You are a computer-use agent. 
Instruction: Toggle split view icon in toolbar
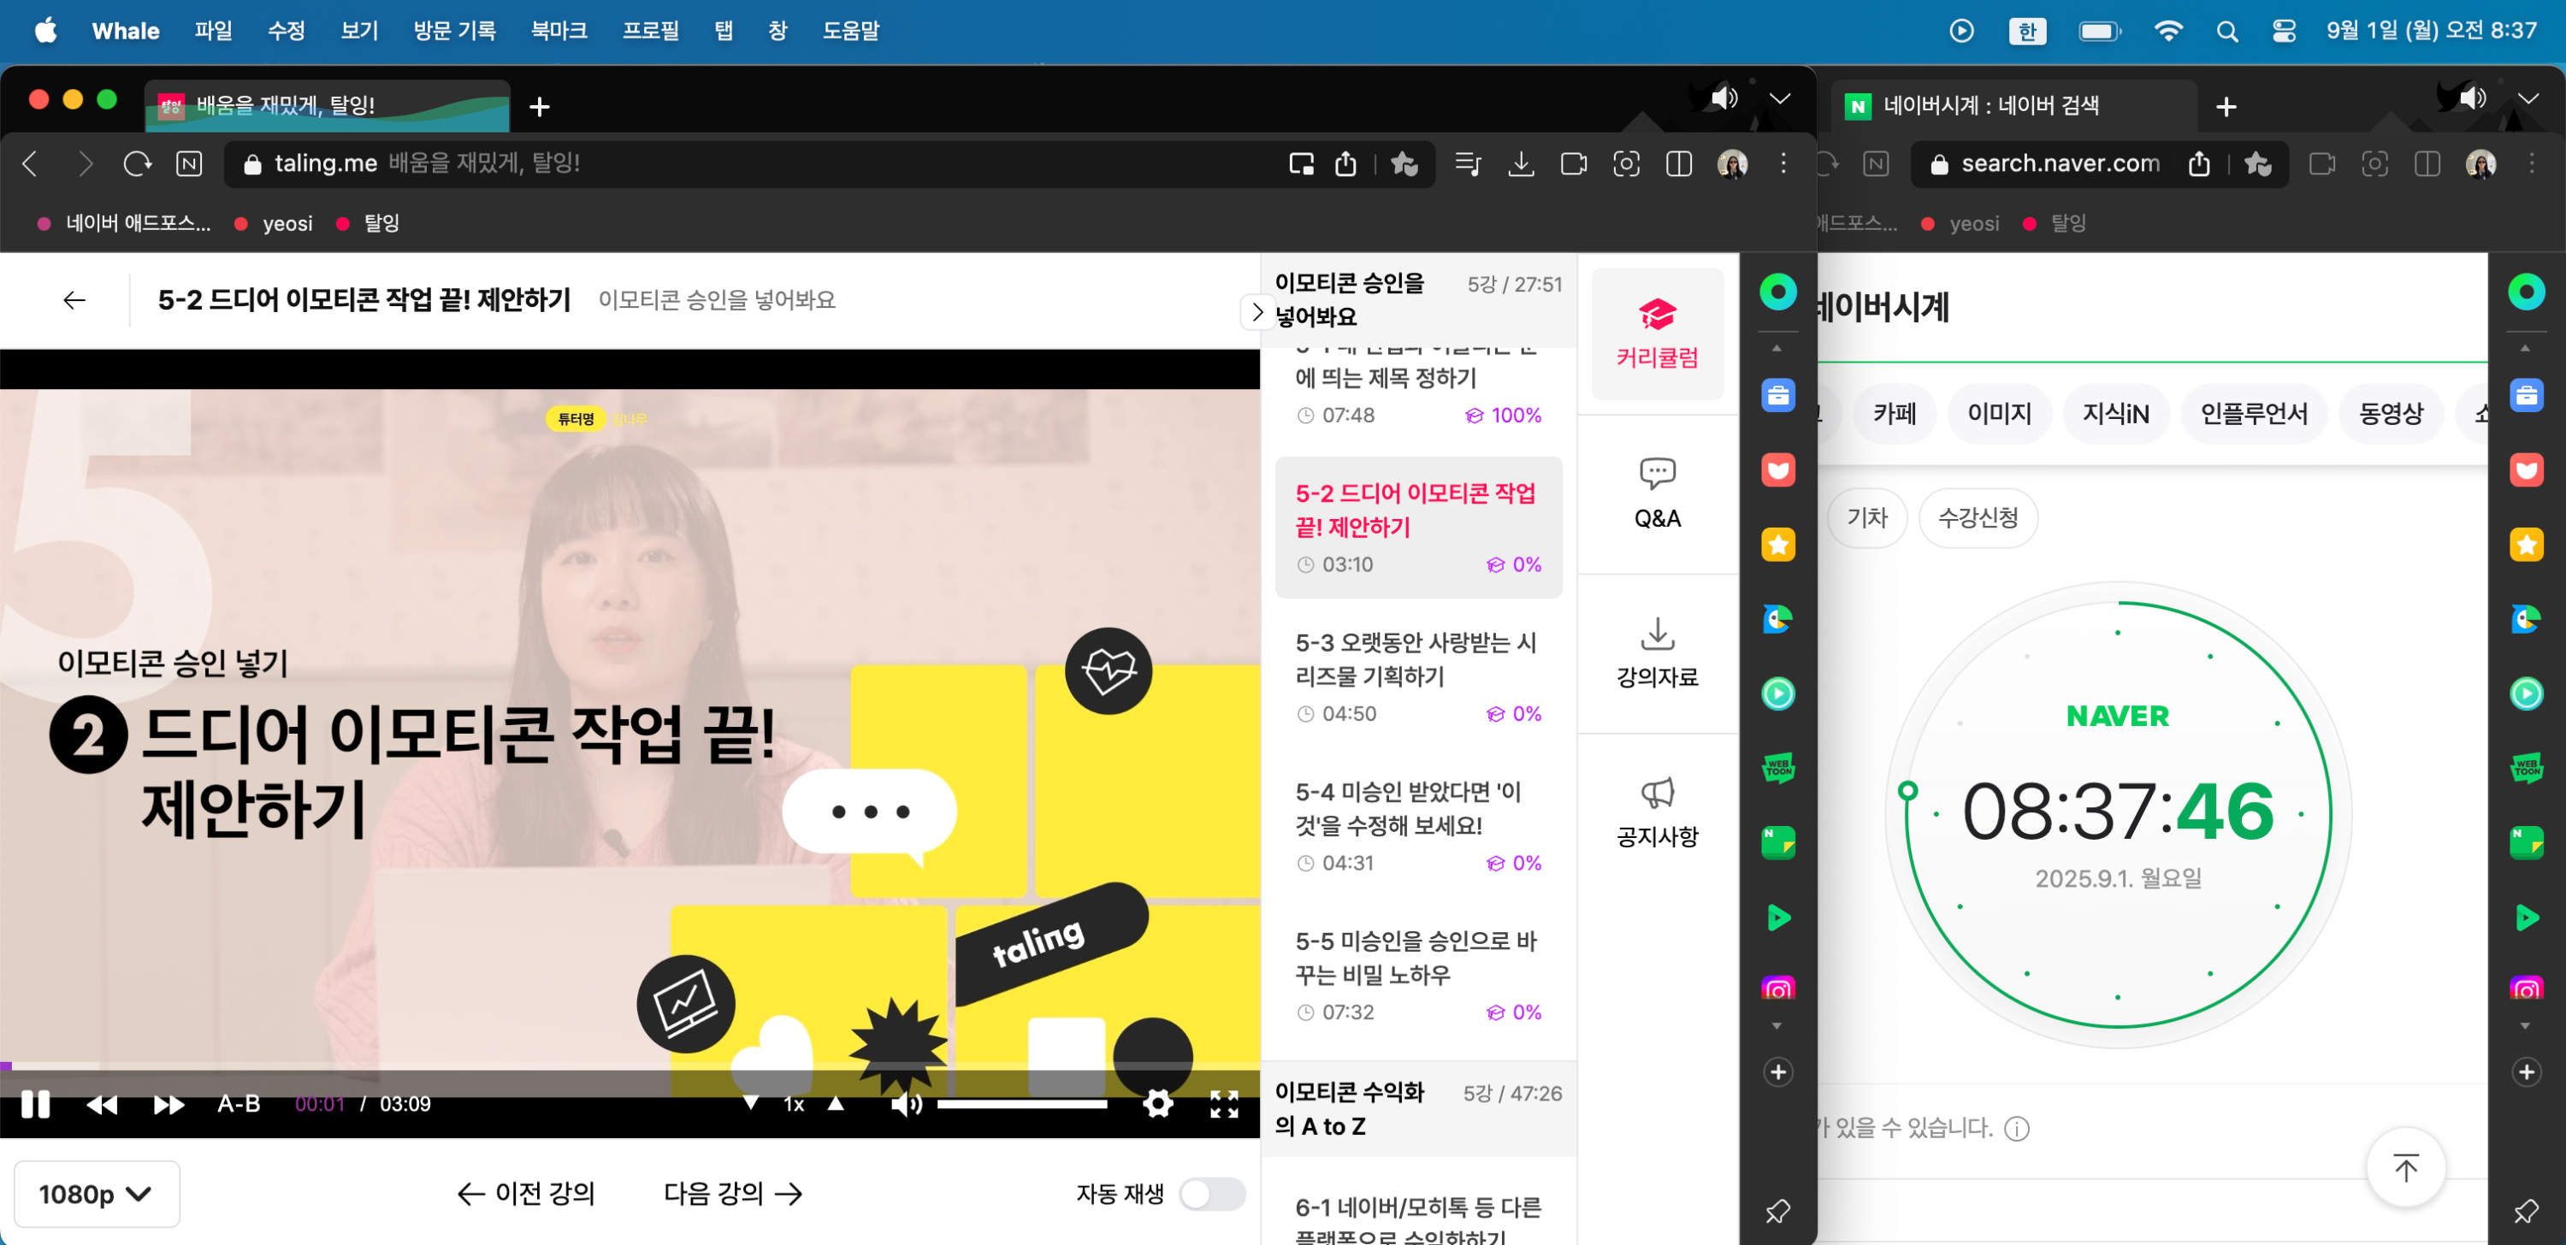click(x=1678, y=163)
